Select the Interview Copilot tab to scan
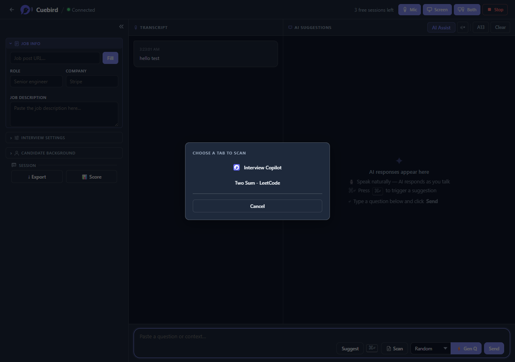Viewport: 515px width, 362px height. coord(257,167)
